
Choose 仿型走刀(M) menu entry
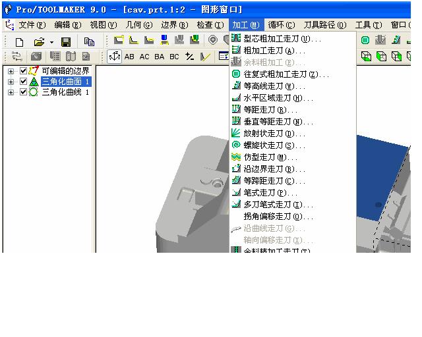[293, 157]
